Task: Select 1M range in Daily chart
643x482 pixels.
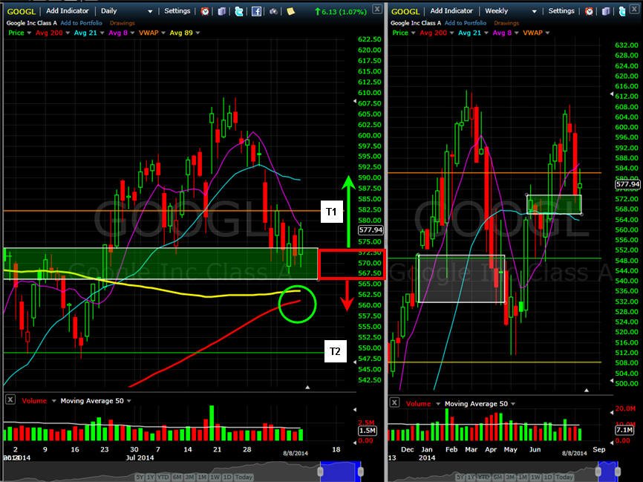Action: coord(202,478)
